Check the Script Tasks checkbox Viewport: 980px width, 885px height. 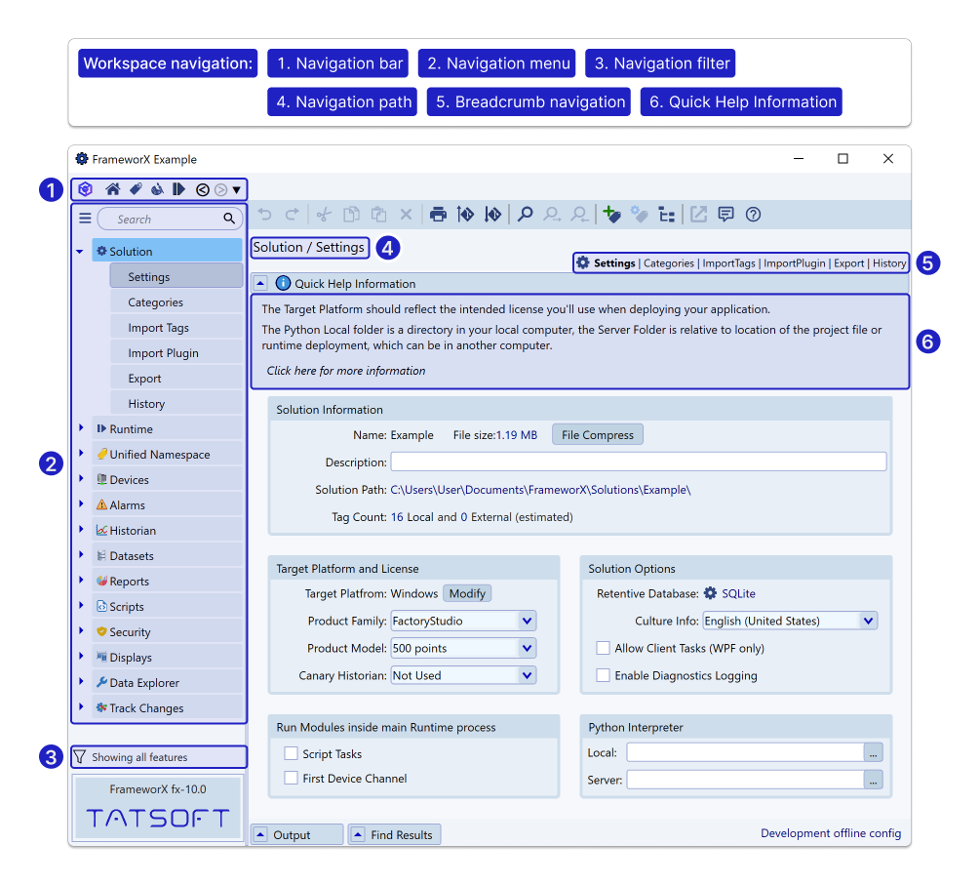291,753
